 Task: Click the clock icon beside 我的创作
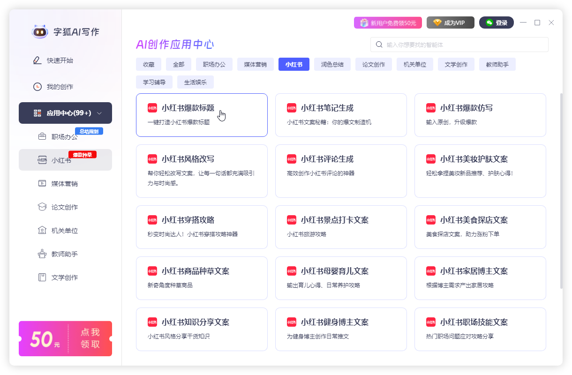[x=38, y=87]
